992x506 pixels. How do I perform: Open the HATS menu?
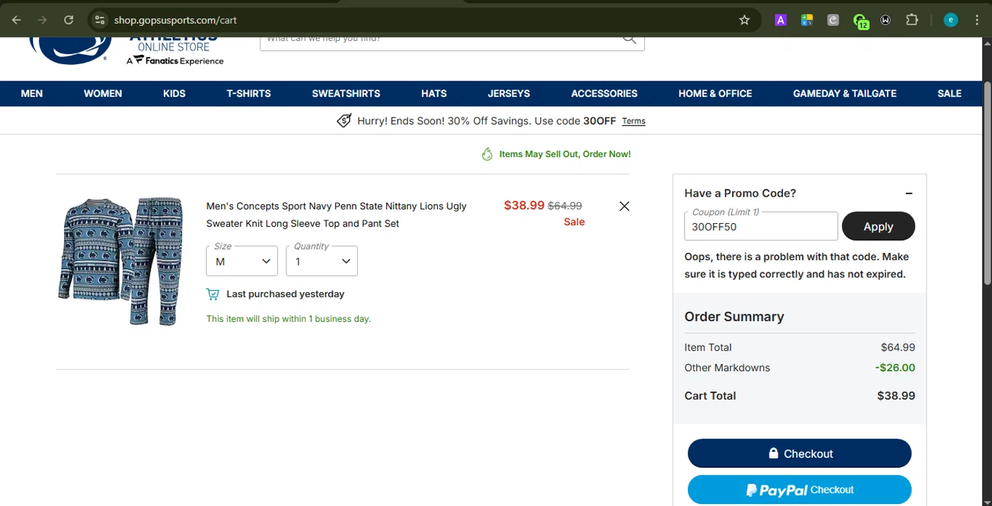click(434, 93)
